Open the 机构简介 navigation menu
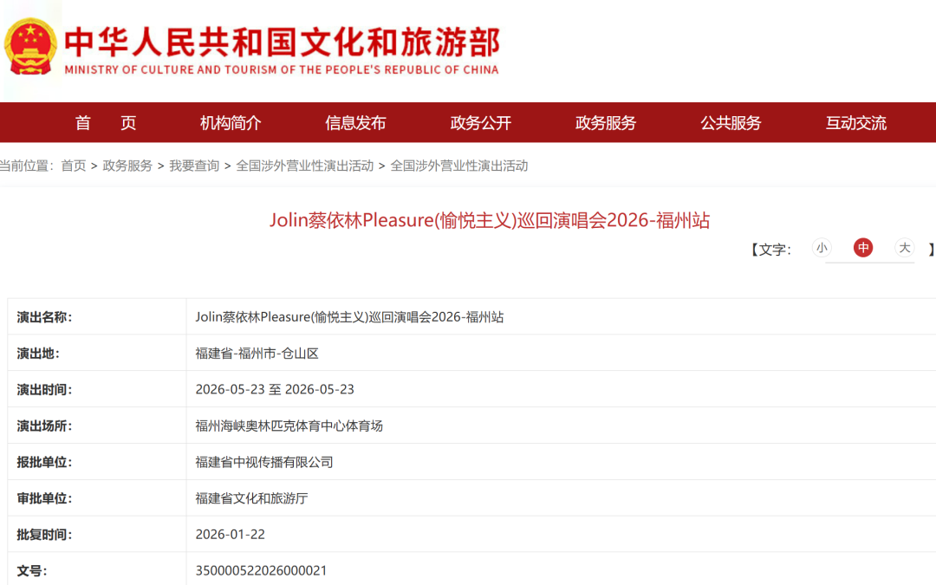 click(227, 123)
